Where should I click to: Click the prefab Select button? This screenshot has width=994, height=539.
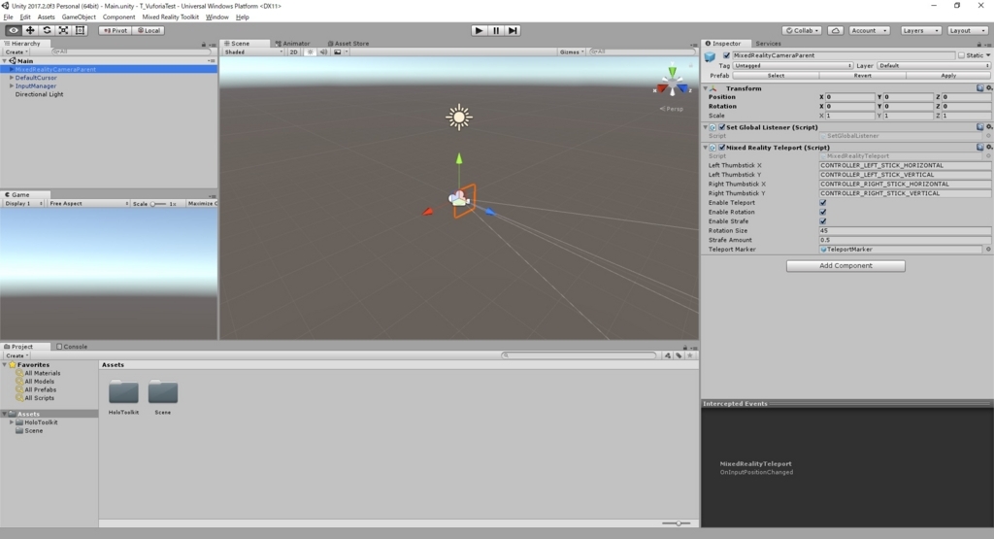(776, 76)
